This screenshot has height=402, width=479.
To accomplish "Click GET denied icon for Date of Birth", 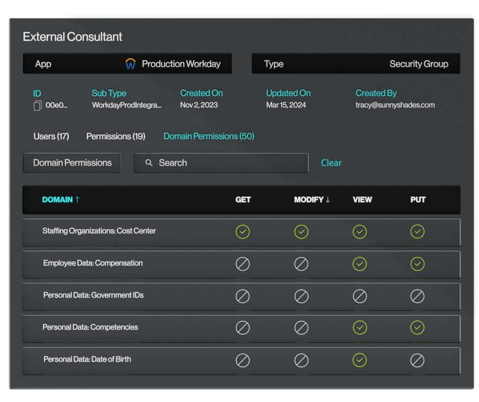I will (x=242, y=360).
